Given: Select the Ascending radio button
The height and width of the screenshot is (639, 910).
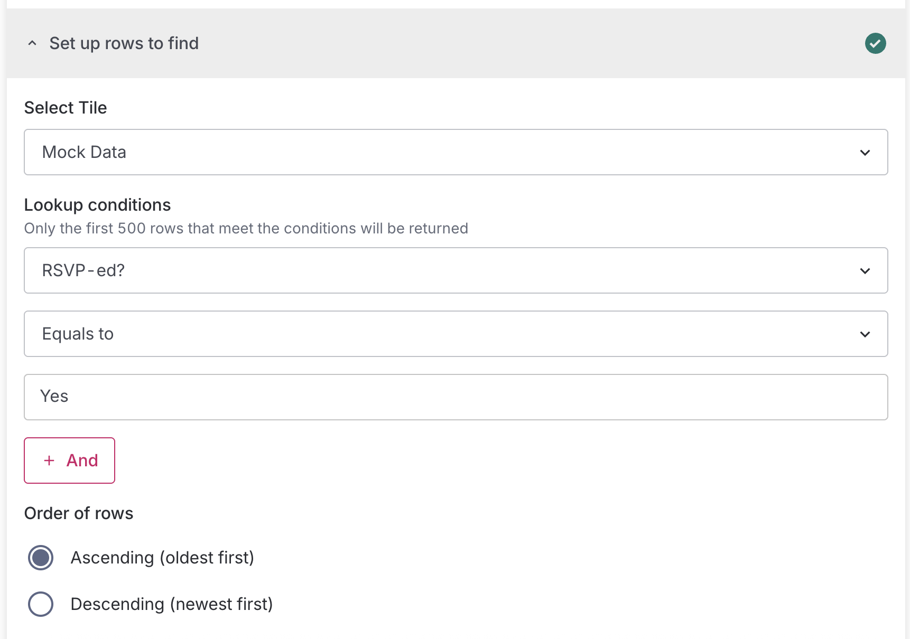Looking at the screenshot, I should point(41,558).
